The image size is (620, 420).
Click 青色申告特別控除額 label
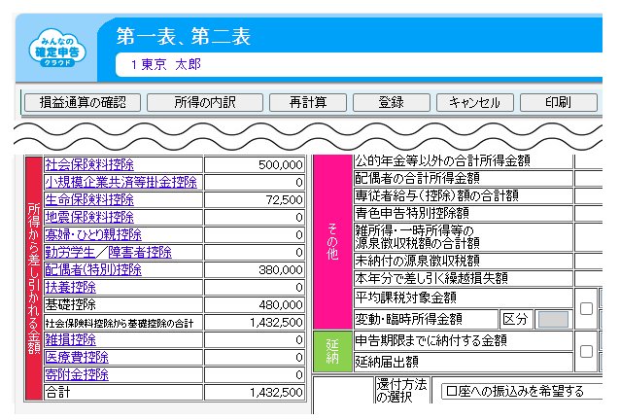[x=412, y=213]
